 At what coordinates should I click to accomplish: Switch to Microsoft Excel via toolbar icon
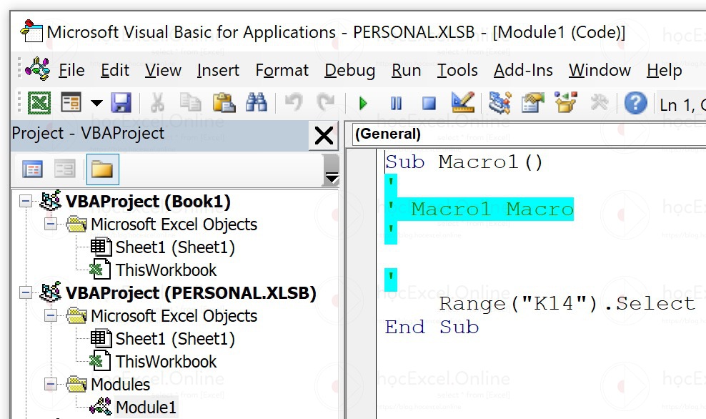point(39,103)
